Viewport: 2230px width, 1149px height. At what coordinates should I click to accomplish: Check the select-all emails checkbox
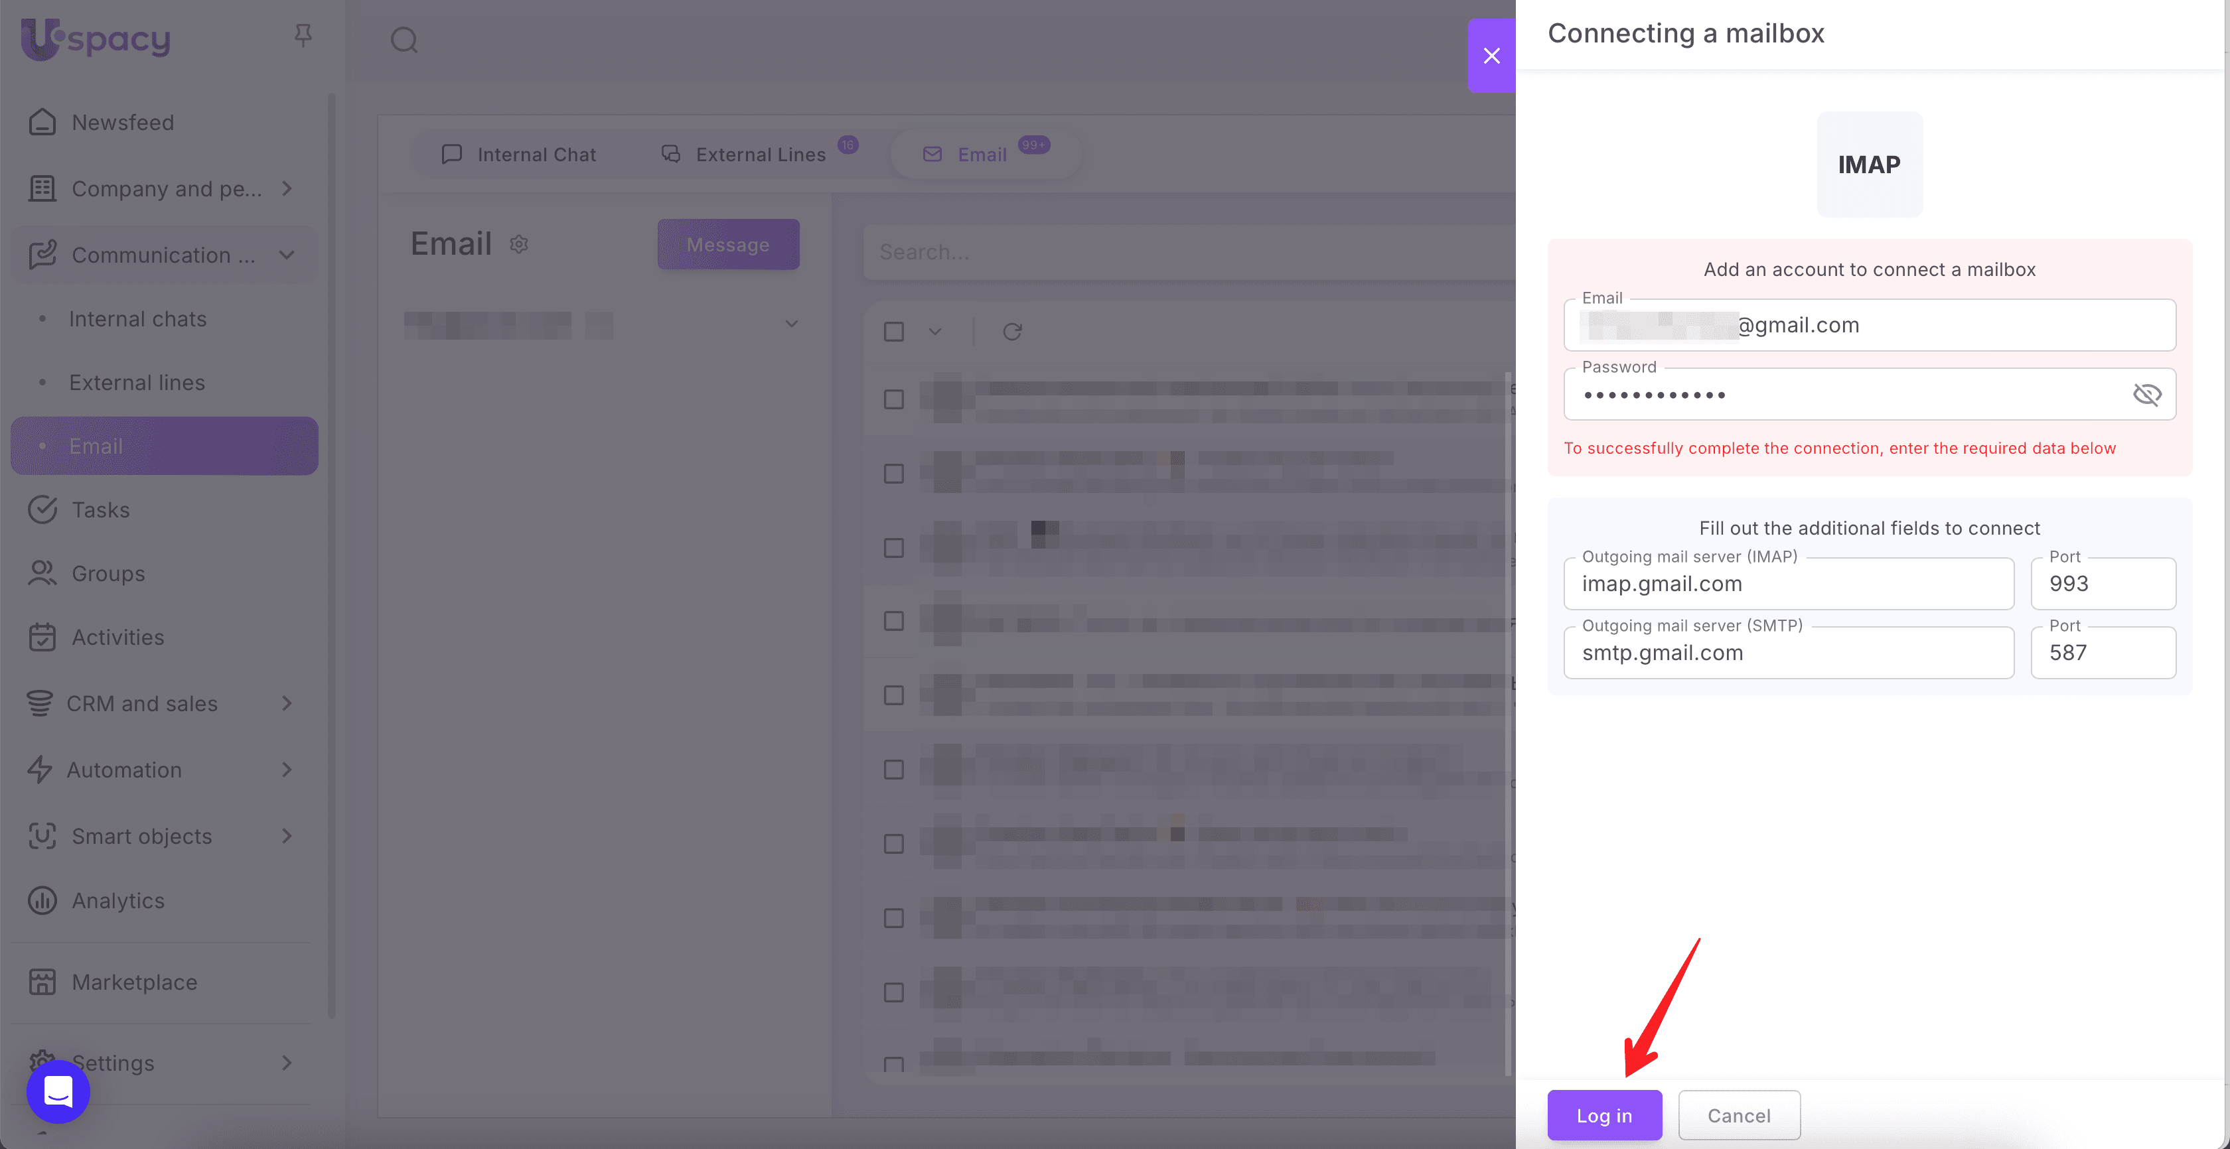[x=893, y=332]
